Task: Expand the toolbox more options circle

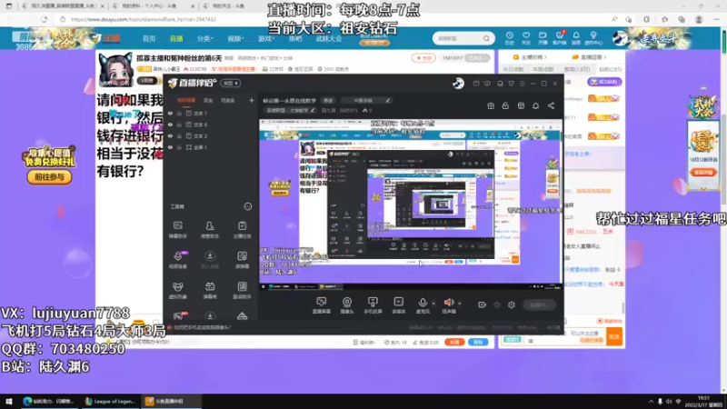Action: tap(248, 206)
